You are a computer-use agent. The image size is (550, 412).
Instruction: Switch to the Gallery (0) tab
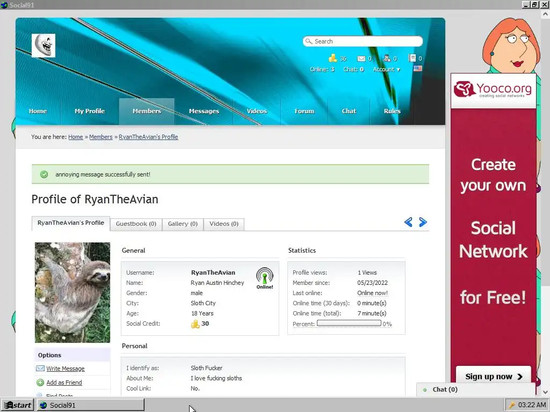pos(183,224)
